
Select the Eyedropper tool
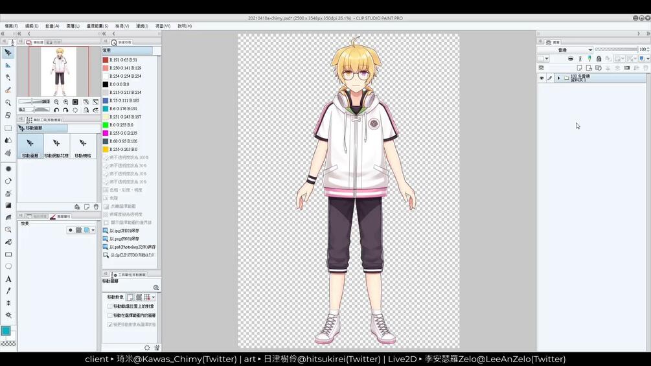click(8, 291)
